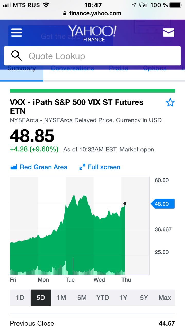Viewport: 185px width, 330px height.
Task: Tap the 48.00 price label flag
Action: 163,204
